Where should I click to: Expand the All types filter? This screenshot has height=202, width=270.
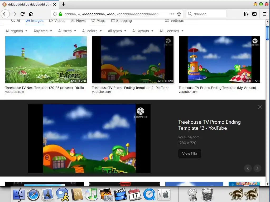117,31
